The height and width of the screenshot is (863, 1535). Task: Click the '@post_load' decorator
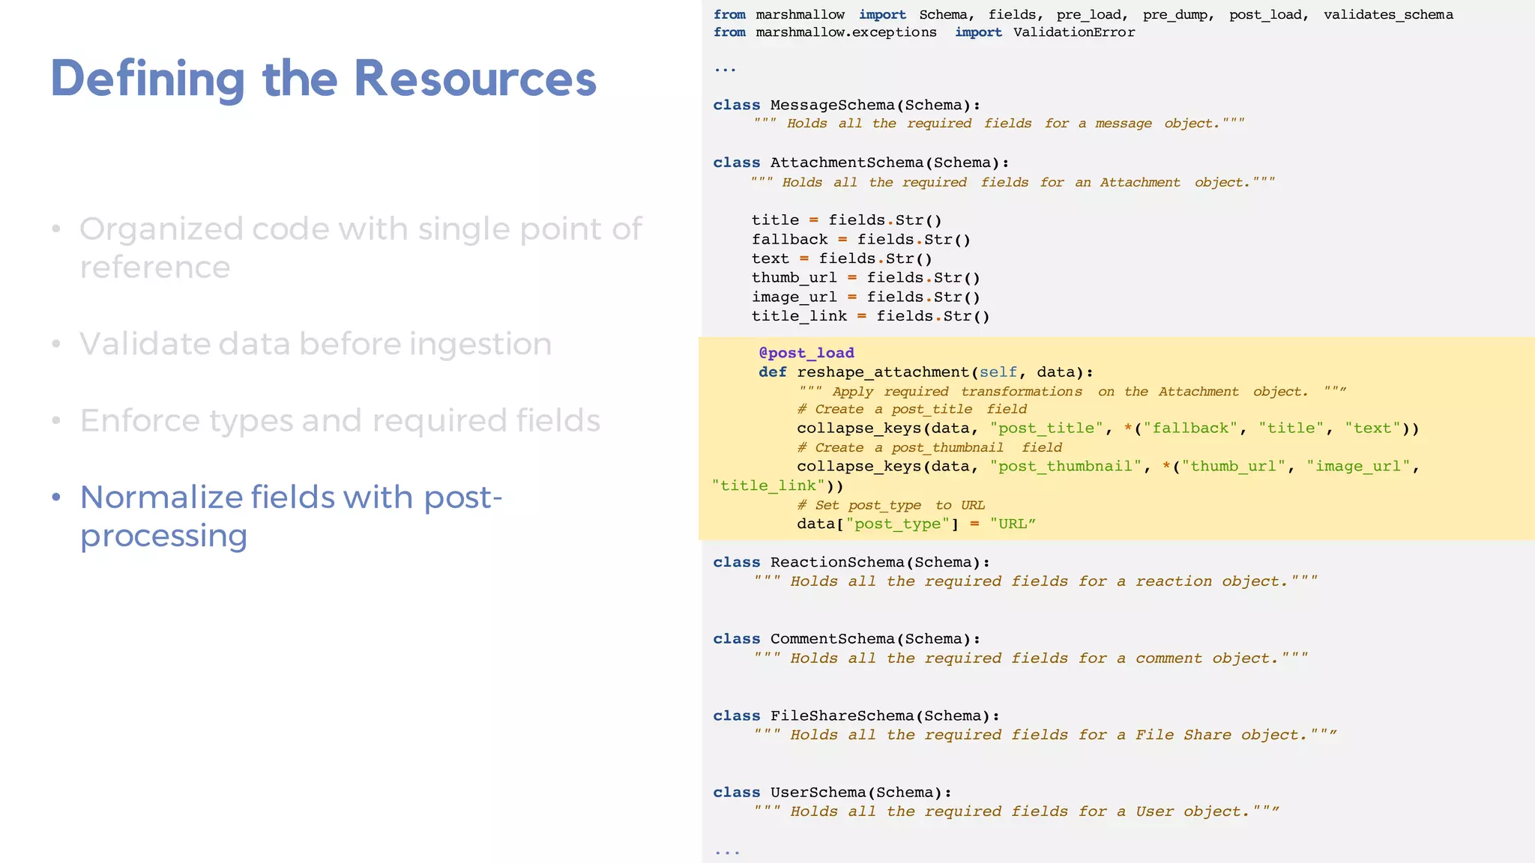pyautogui.click(x=806, y=353)
